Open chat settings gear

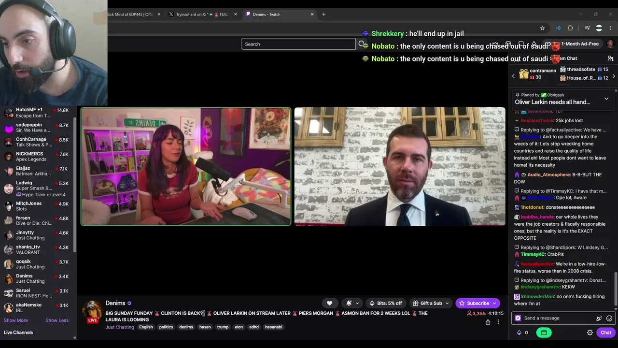(590, 333)
